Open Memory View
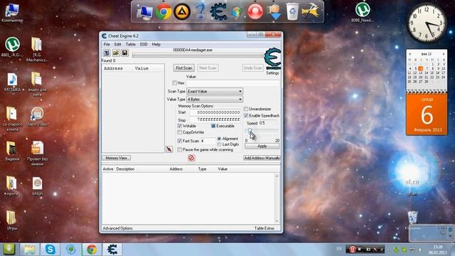 [x=117, y=158]
